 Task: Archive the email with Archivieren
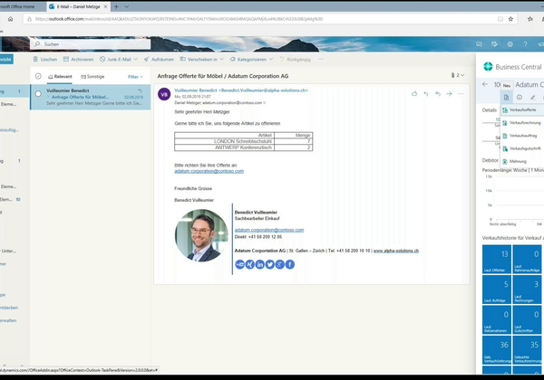(x=78, y=60)
